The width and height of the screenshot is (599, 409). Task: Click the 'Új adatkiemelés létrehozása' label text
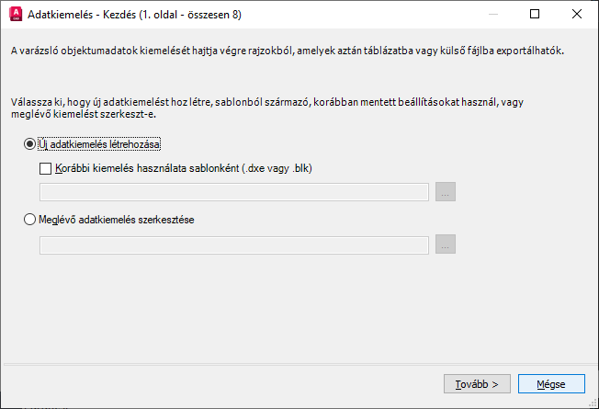pos(100,144)
